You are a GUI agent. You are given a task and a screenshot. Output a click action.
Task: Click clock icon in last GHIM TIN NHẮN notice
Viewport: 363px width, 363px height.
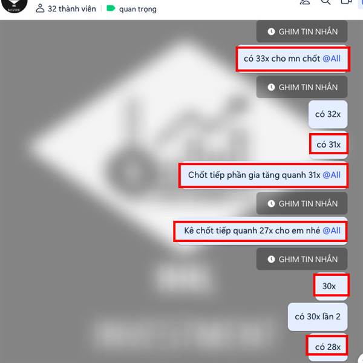(271, 260)
